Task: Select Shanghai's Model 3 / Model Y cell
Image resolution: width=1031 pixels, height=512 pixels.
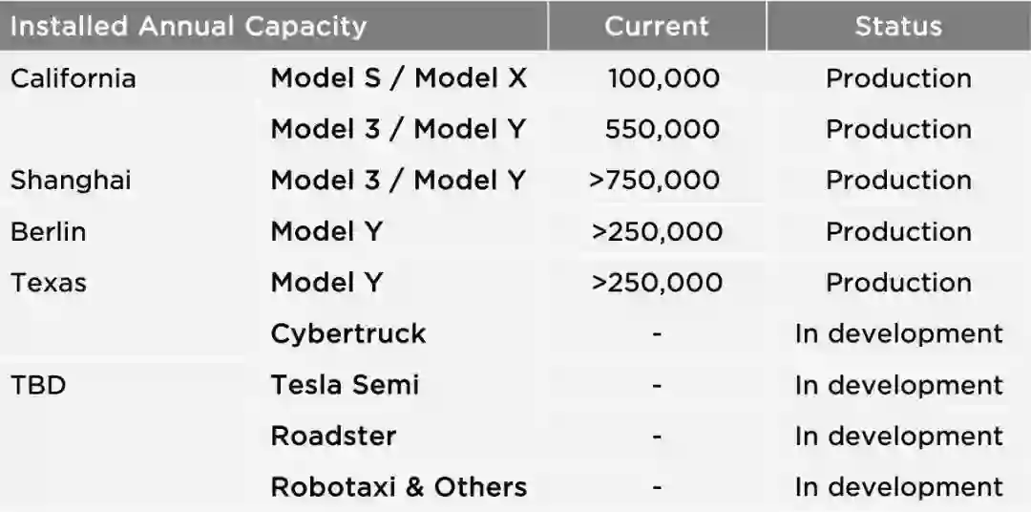Action: (x=398, y=181)
